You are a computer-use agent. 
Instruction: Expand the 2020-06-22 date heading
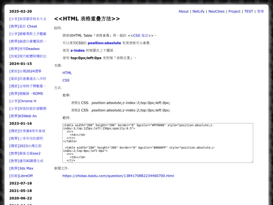coord(21,198)
